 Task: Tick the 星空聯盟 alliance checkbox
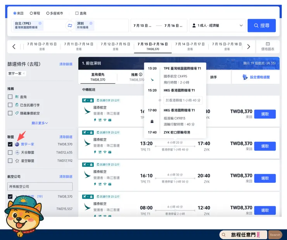click(10, 161)
